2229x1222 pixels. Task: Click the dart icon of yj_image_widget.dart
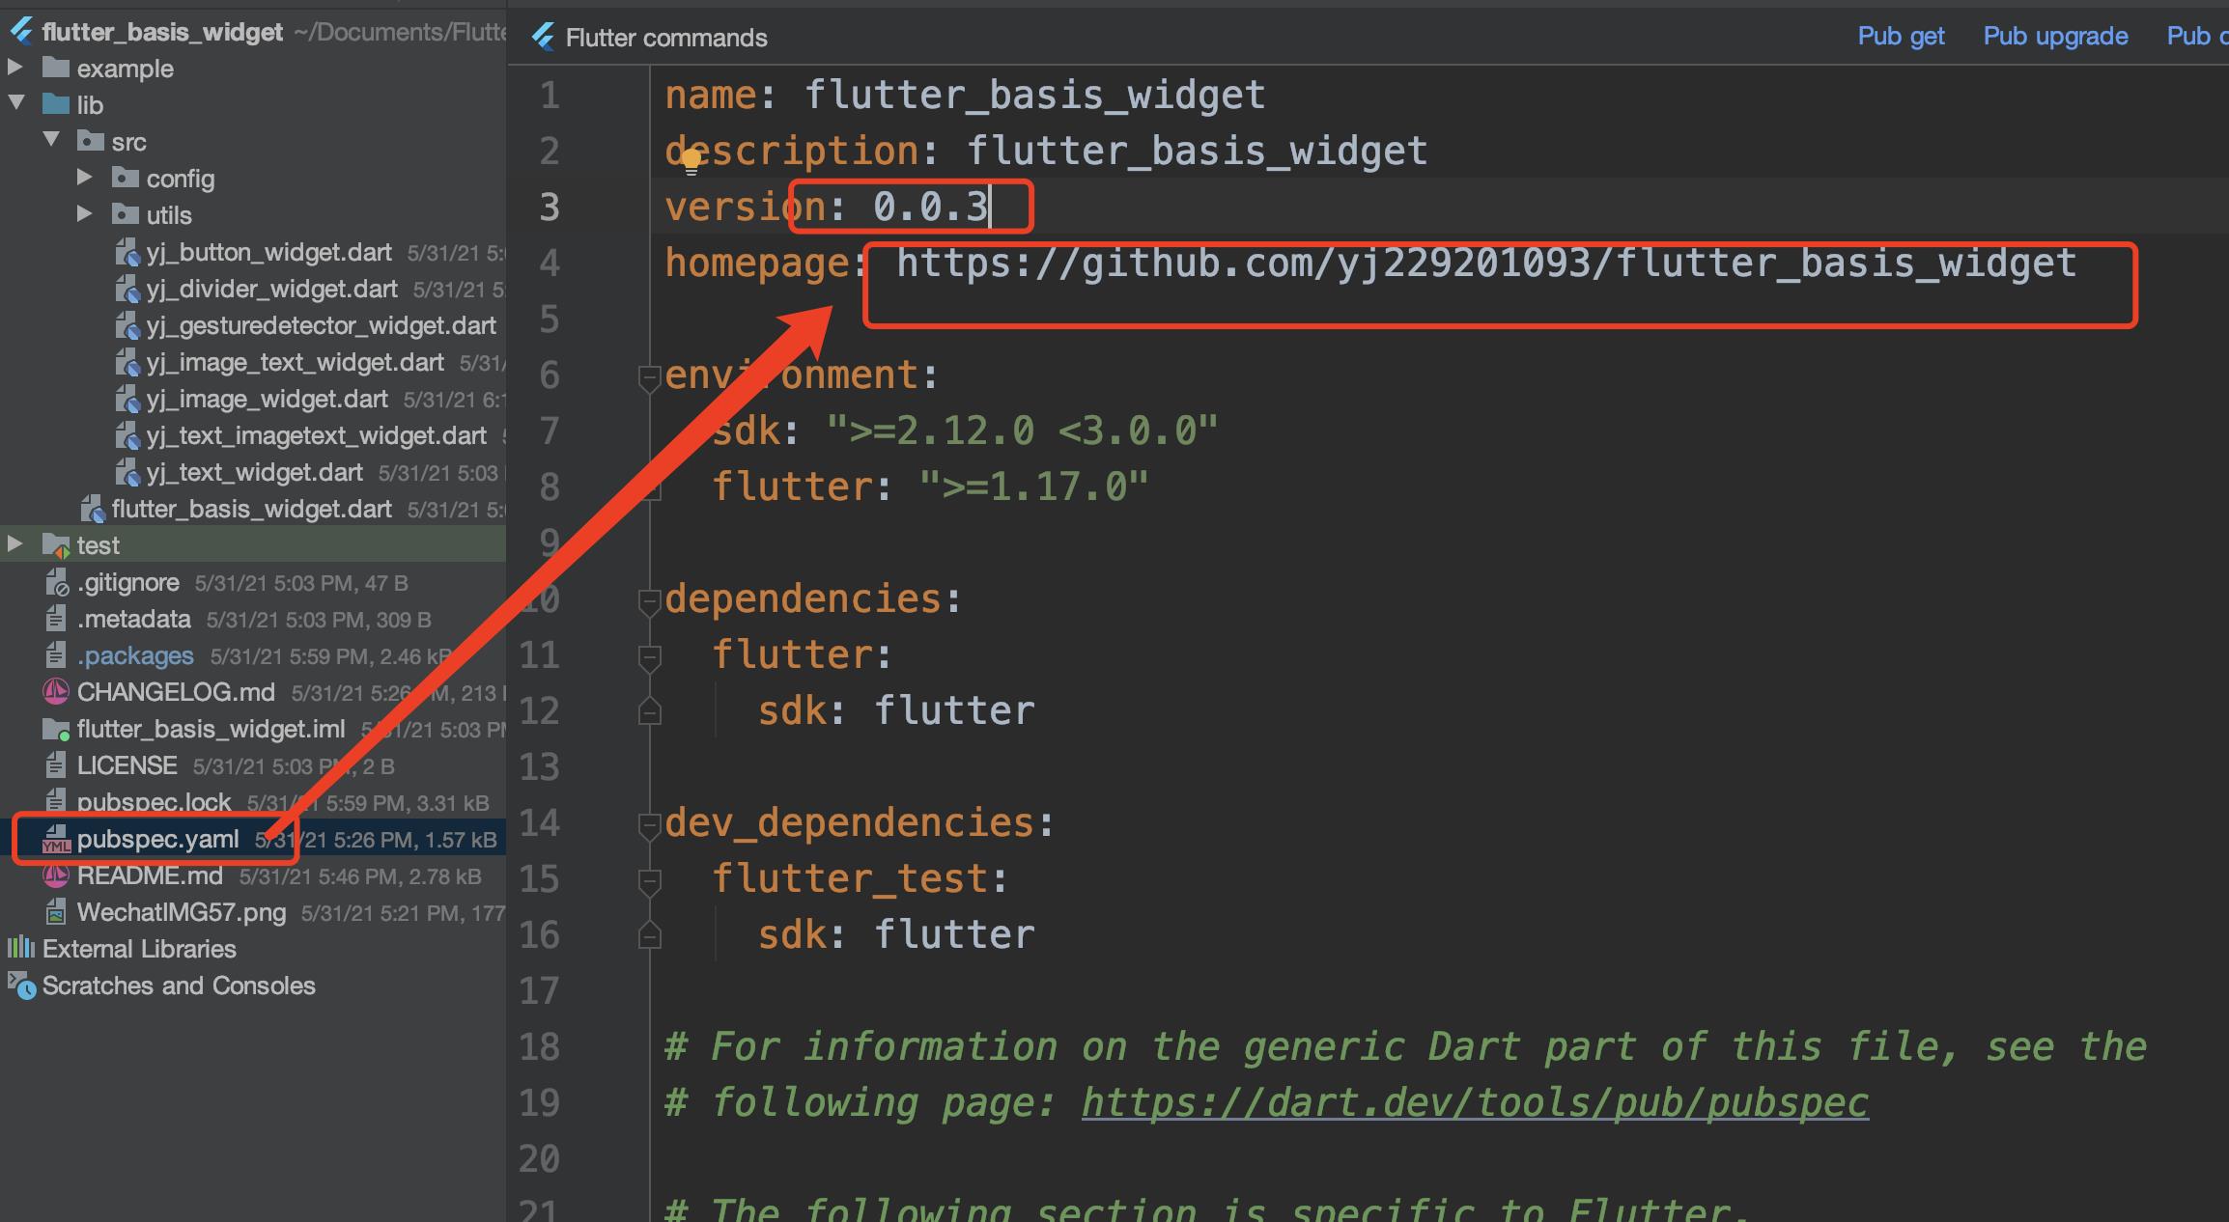(x=127, y=400)
